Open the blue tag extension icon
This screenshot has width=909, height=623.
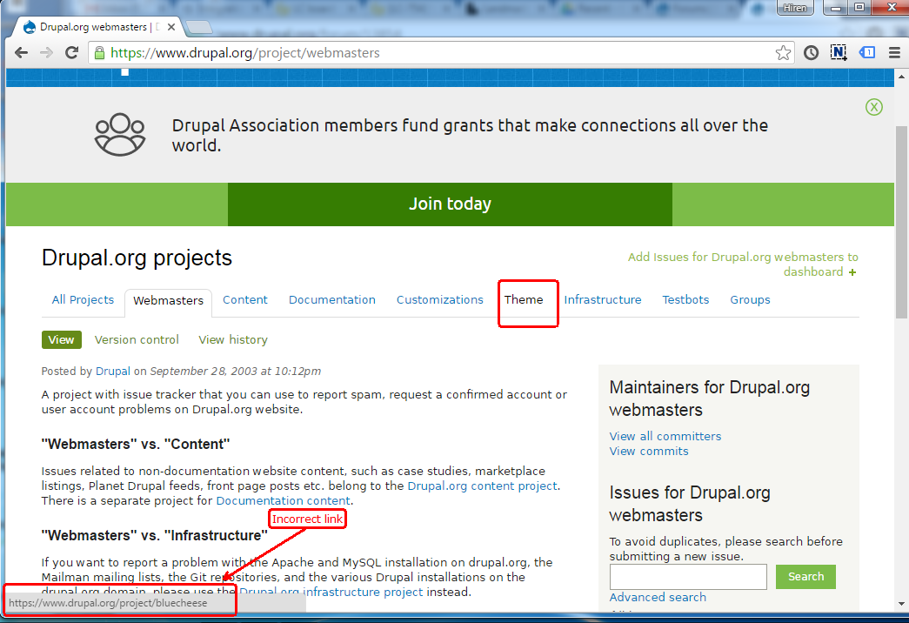pyautogui.click(x=866, y=53)
